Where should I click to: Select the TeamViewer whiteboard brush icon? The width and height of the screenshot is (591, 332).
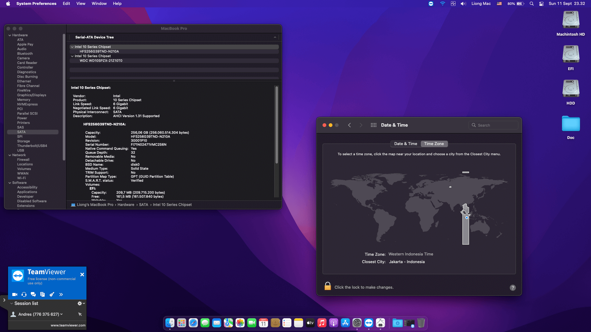click(x=52, y=294)
